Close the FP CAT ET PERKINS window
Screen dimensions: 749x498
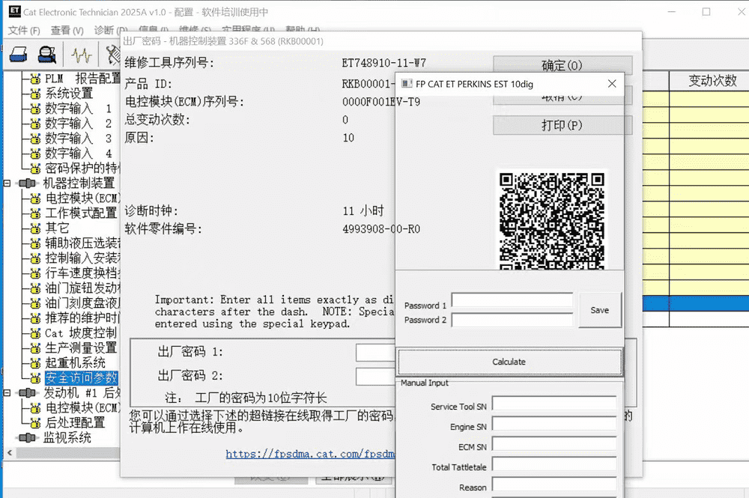tap(612, 84)
